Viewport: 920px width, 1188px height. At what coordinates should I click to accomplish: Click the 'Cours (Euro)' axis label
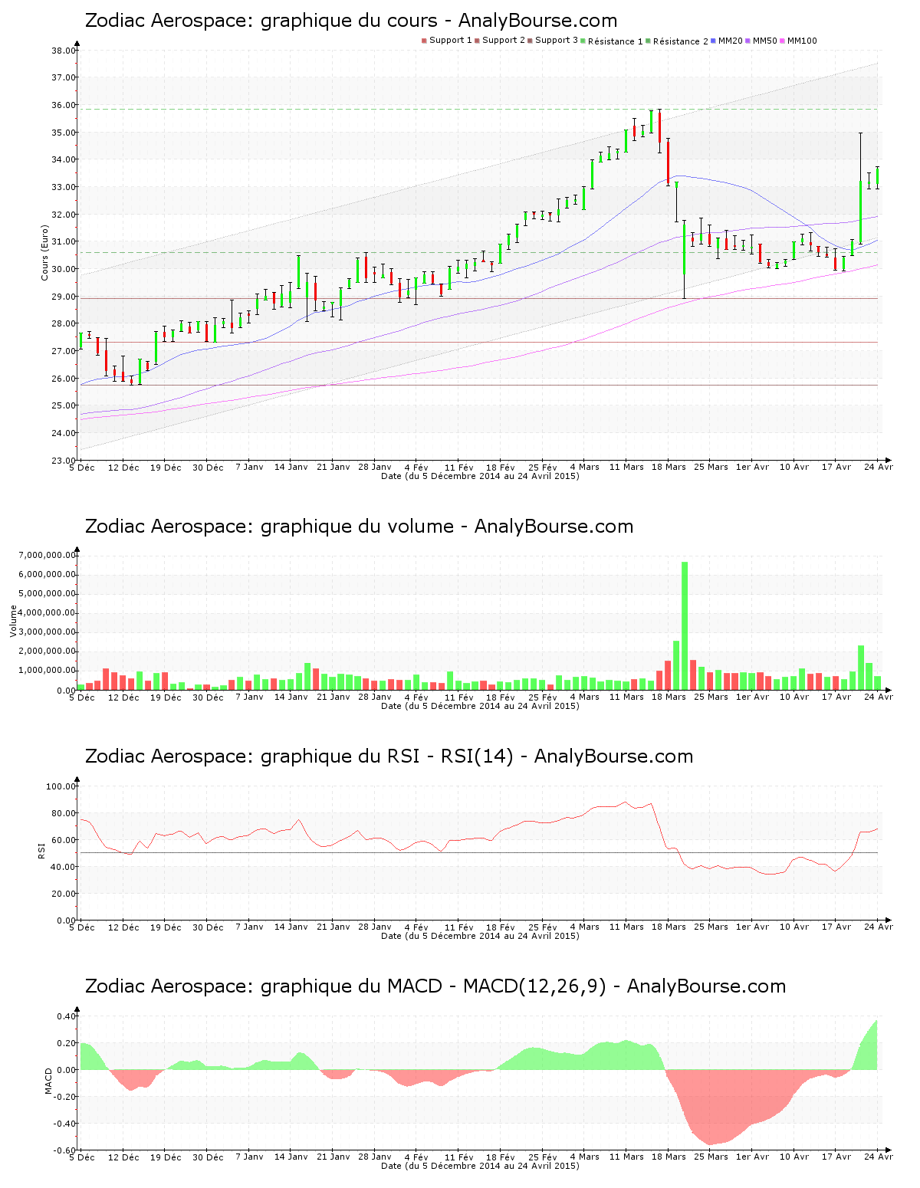45,252
